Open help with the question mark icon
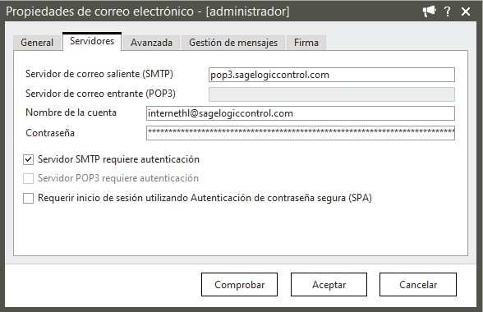 [x=447, y=11]
